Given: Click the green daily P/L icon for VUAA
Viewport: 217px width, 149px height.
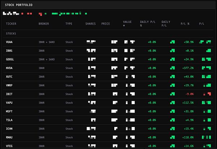Looking at the screenshot, I should 173,42.
